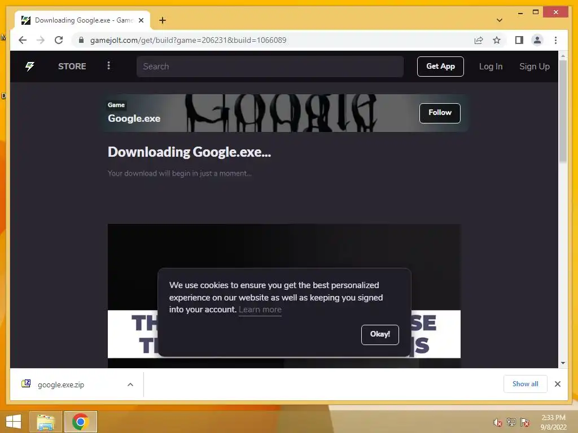This screenshot has height=433, width=578.
Task: Open the Chrome side panel
Action: click(519, 40)
